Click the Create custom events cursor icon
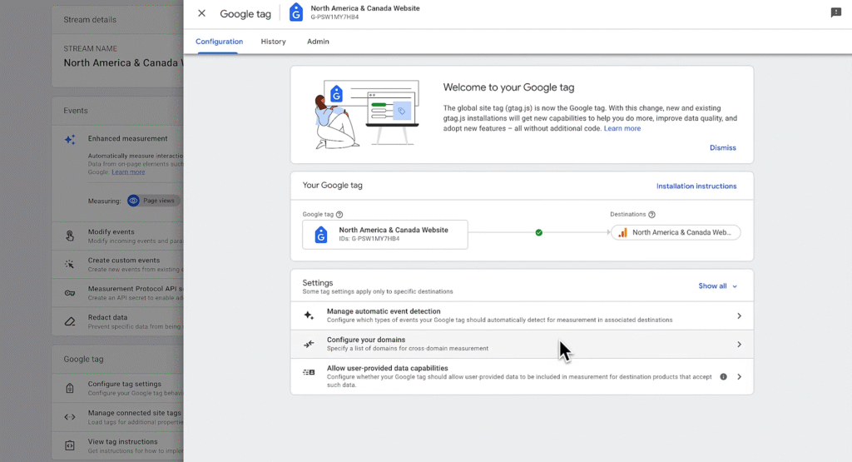 (70, 264)
